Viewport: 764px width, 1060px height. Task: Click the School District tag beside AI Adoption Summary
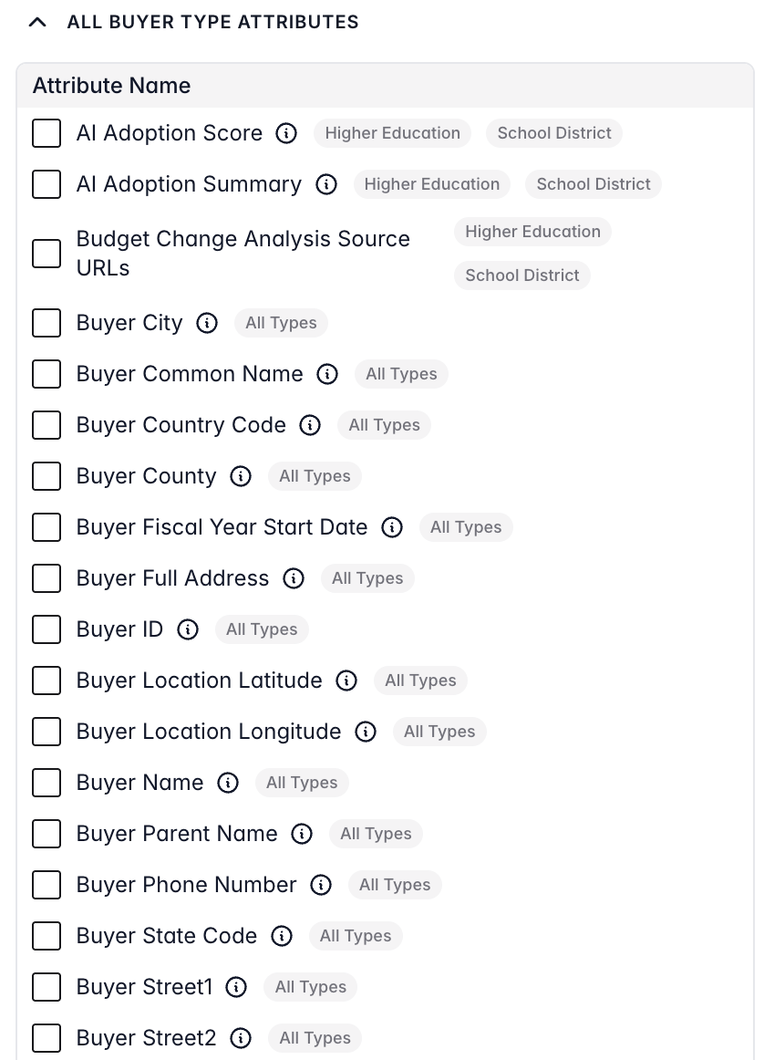point(594,184)
